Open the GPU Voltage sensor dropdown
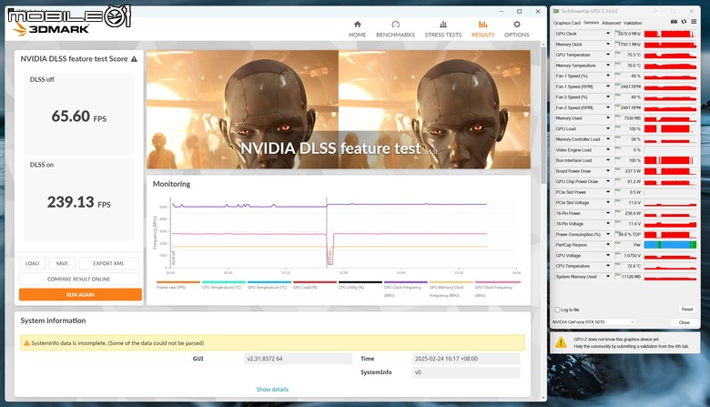Image resolution: width=710 pixels, height=407 pixels. point(608,255)
